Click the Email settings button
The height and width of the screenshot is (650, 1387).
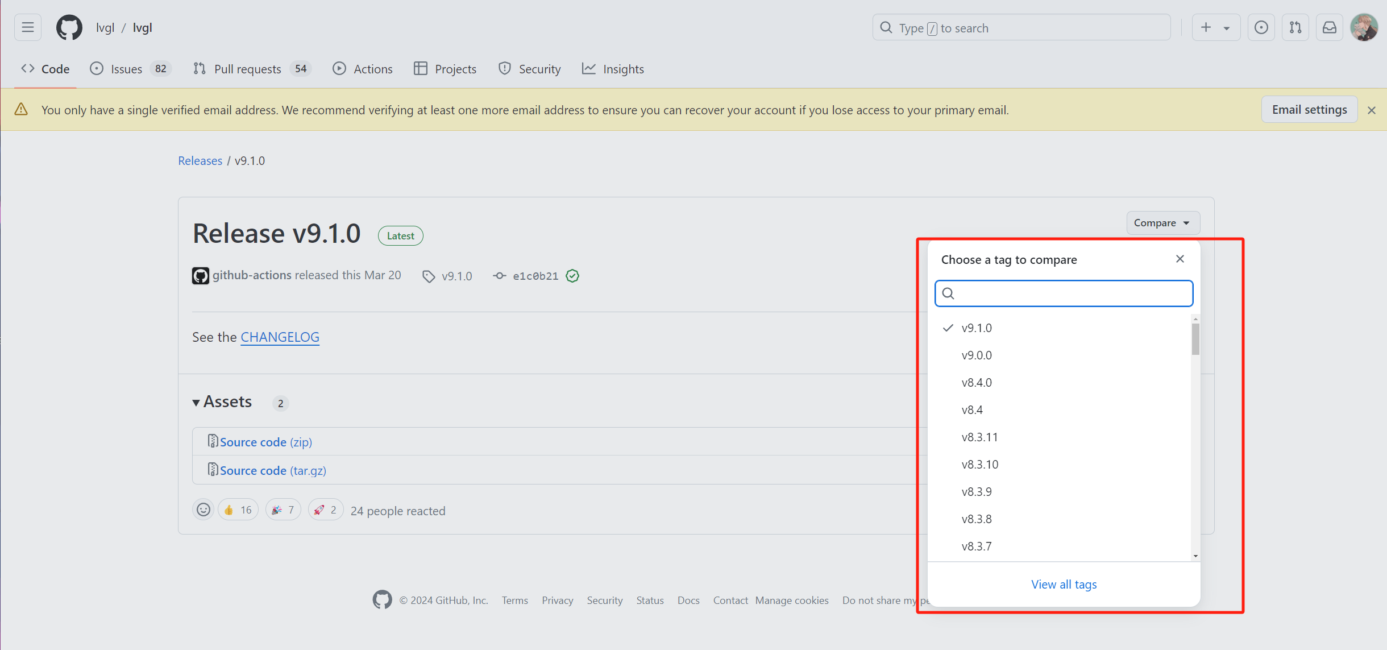[1309, 109]
